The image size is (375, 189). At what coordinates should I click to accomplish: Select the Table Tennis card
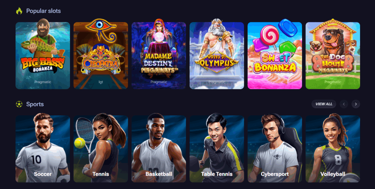coord(217,148)
